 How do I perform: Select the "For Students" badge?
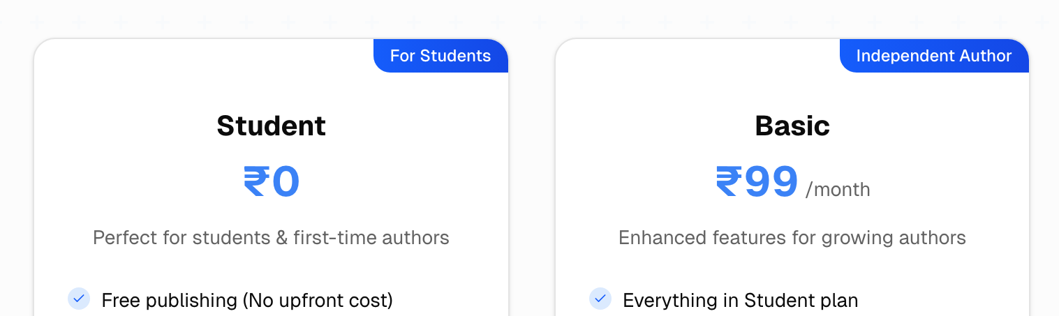tap(440, 56)
